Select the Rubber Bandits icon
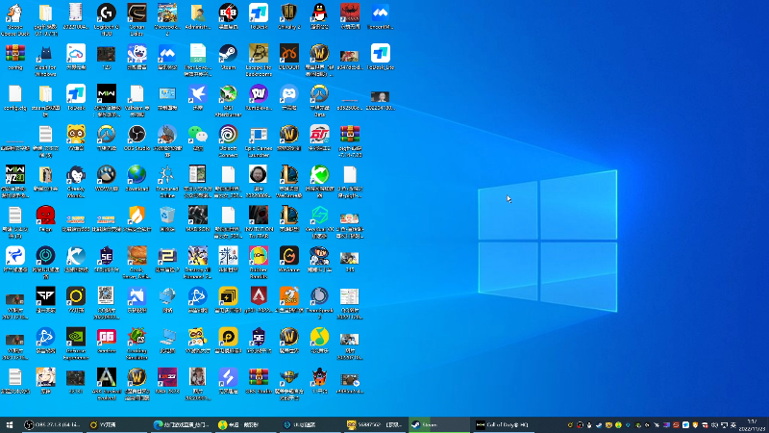The width and height of the screenshot is (769, 433). pyautogui.click(x=259, y=263)
